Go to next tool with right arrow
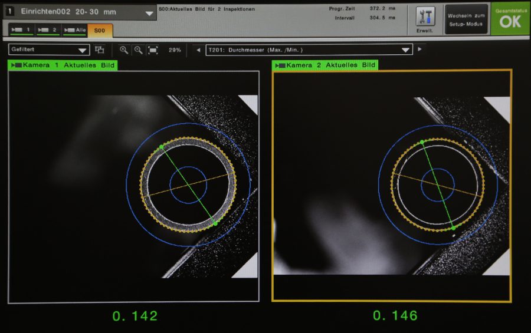 (419, 50)
